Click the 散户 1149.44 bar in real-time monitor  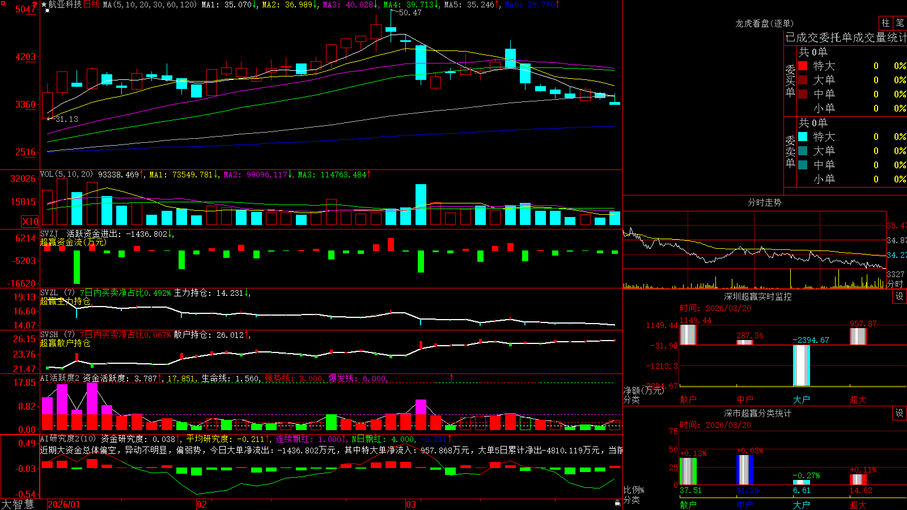click(x=688, y=334)
